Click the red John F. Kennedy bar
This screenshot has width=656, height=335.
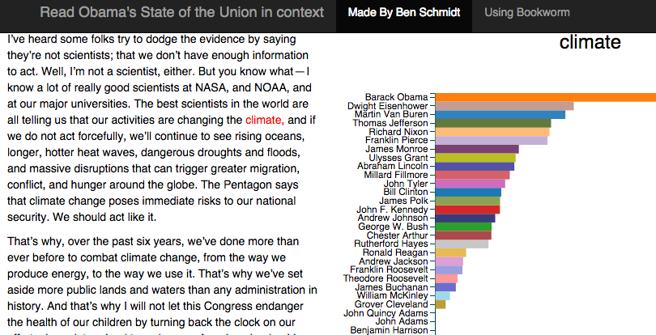[x=468, y=210]
